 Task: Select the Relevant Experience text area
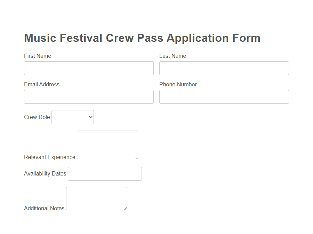pos(107,145)
